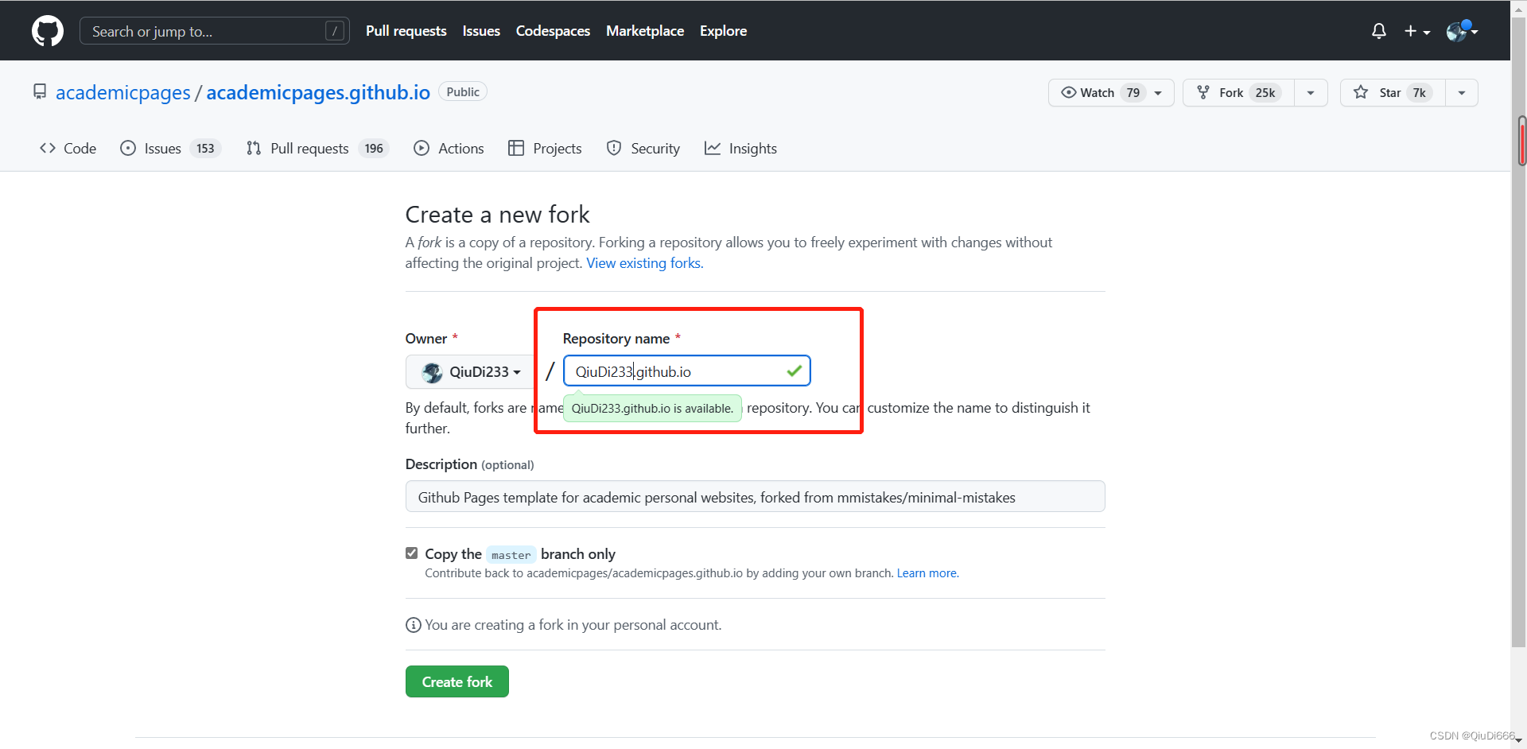
Task: Star the repository
Action: pos(1392,93)
